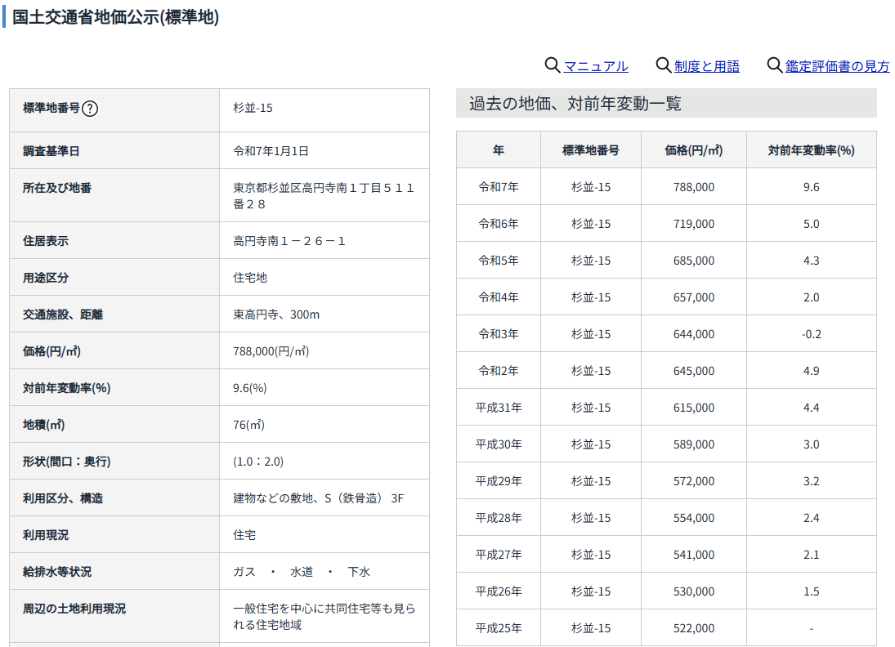
Task: Open the 鑑定評価書の見方 link
Action: click(x=837, y=66)
